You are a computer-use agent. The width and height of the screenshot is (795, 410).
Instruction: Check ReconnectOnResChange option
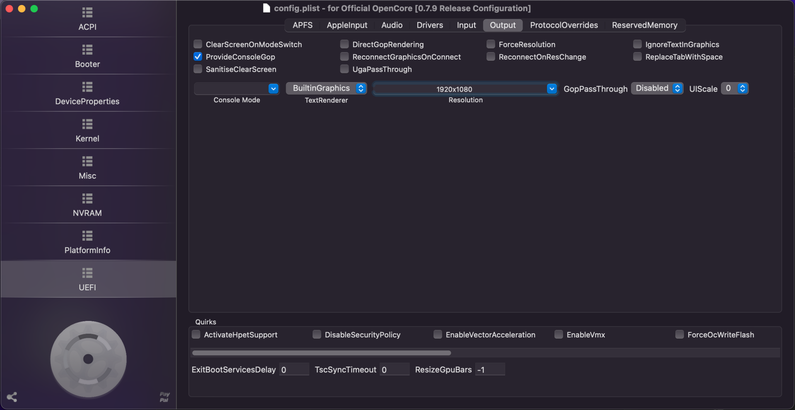point(491,57)
